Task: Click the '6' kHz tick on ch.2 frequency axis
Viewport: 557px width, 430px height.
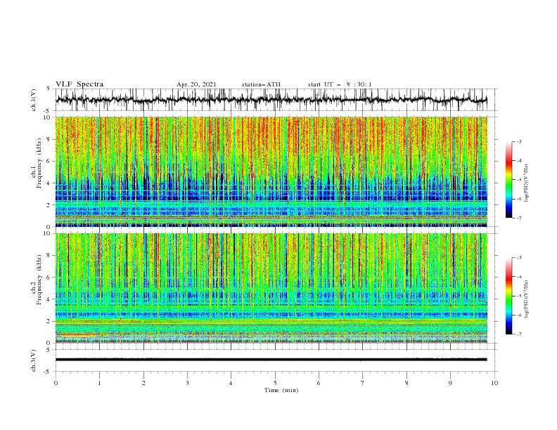Action: tap(49, 278)
